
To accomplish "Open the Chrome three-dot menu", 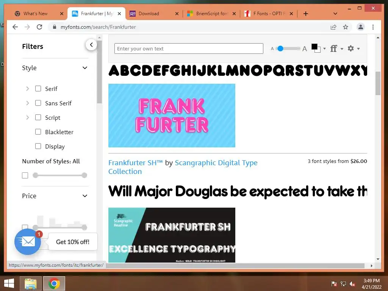I will tap(373, 27).
